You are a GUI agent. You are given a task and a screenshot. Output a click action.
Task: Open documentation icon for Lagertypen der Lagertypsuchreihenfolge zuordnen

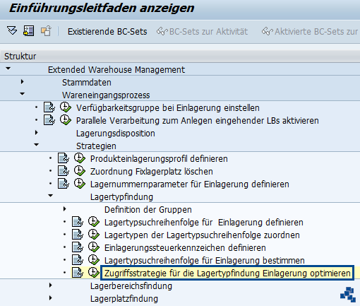78,235
